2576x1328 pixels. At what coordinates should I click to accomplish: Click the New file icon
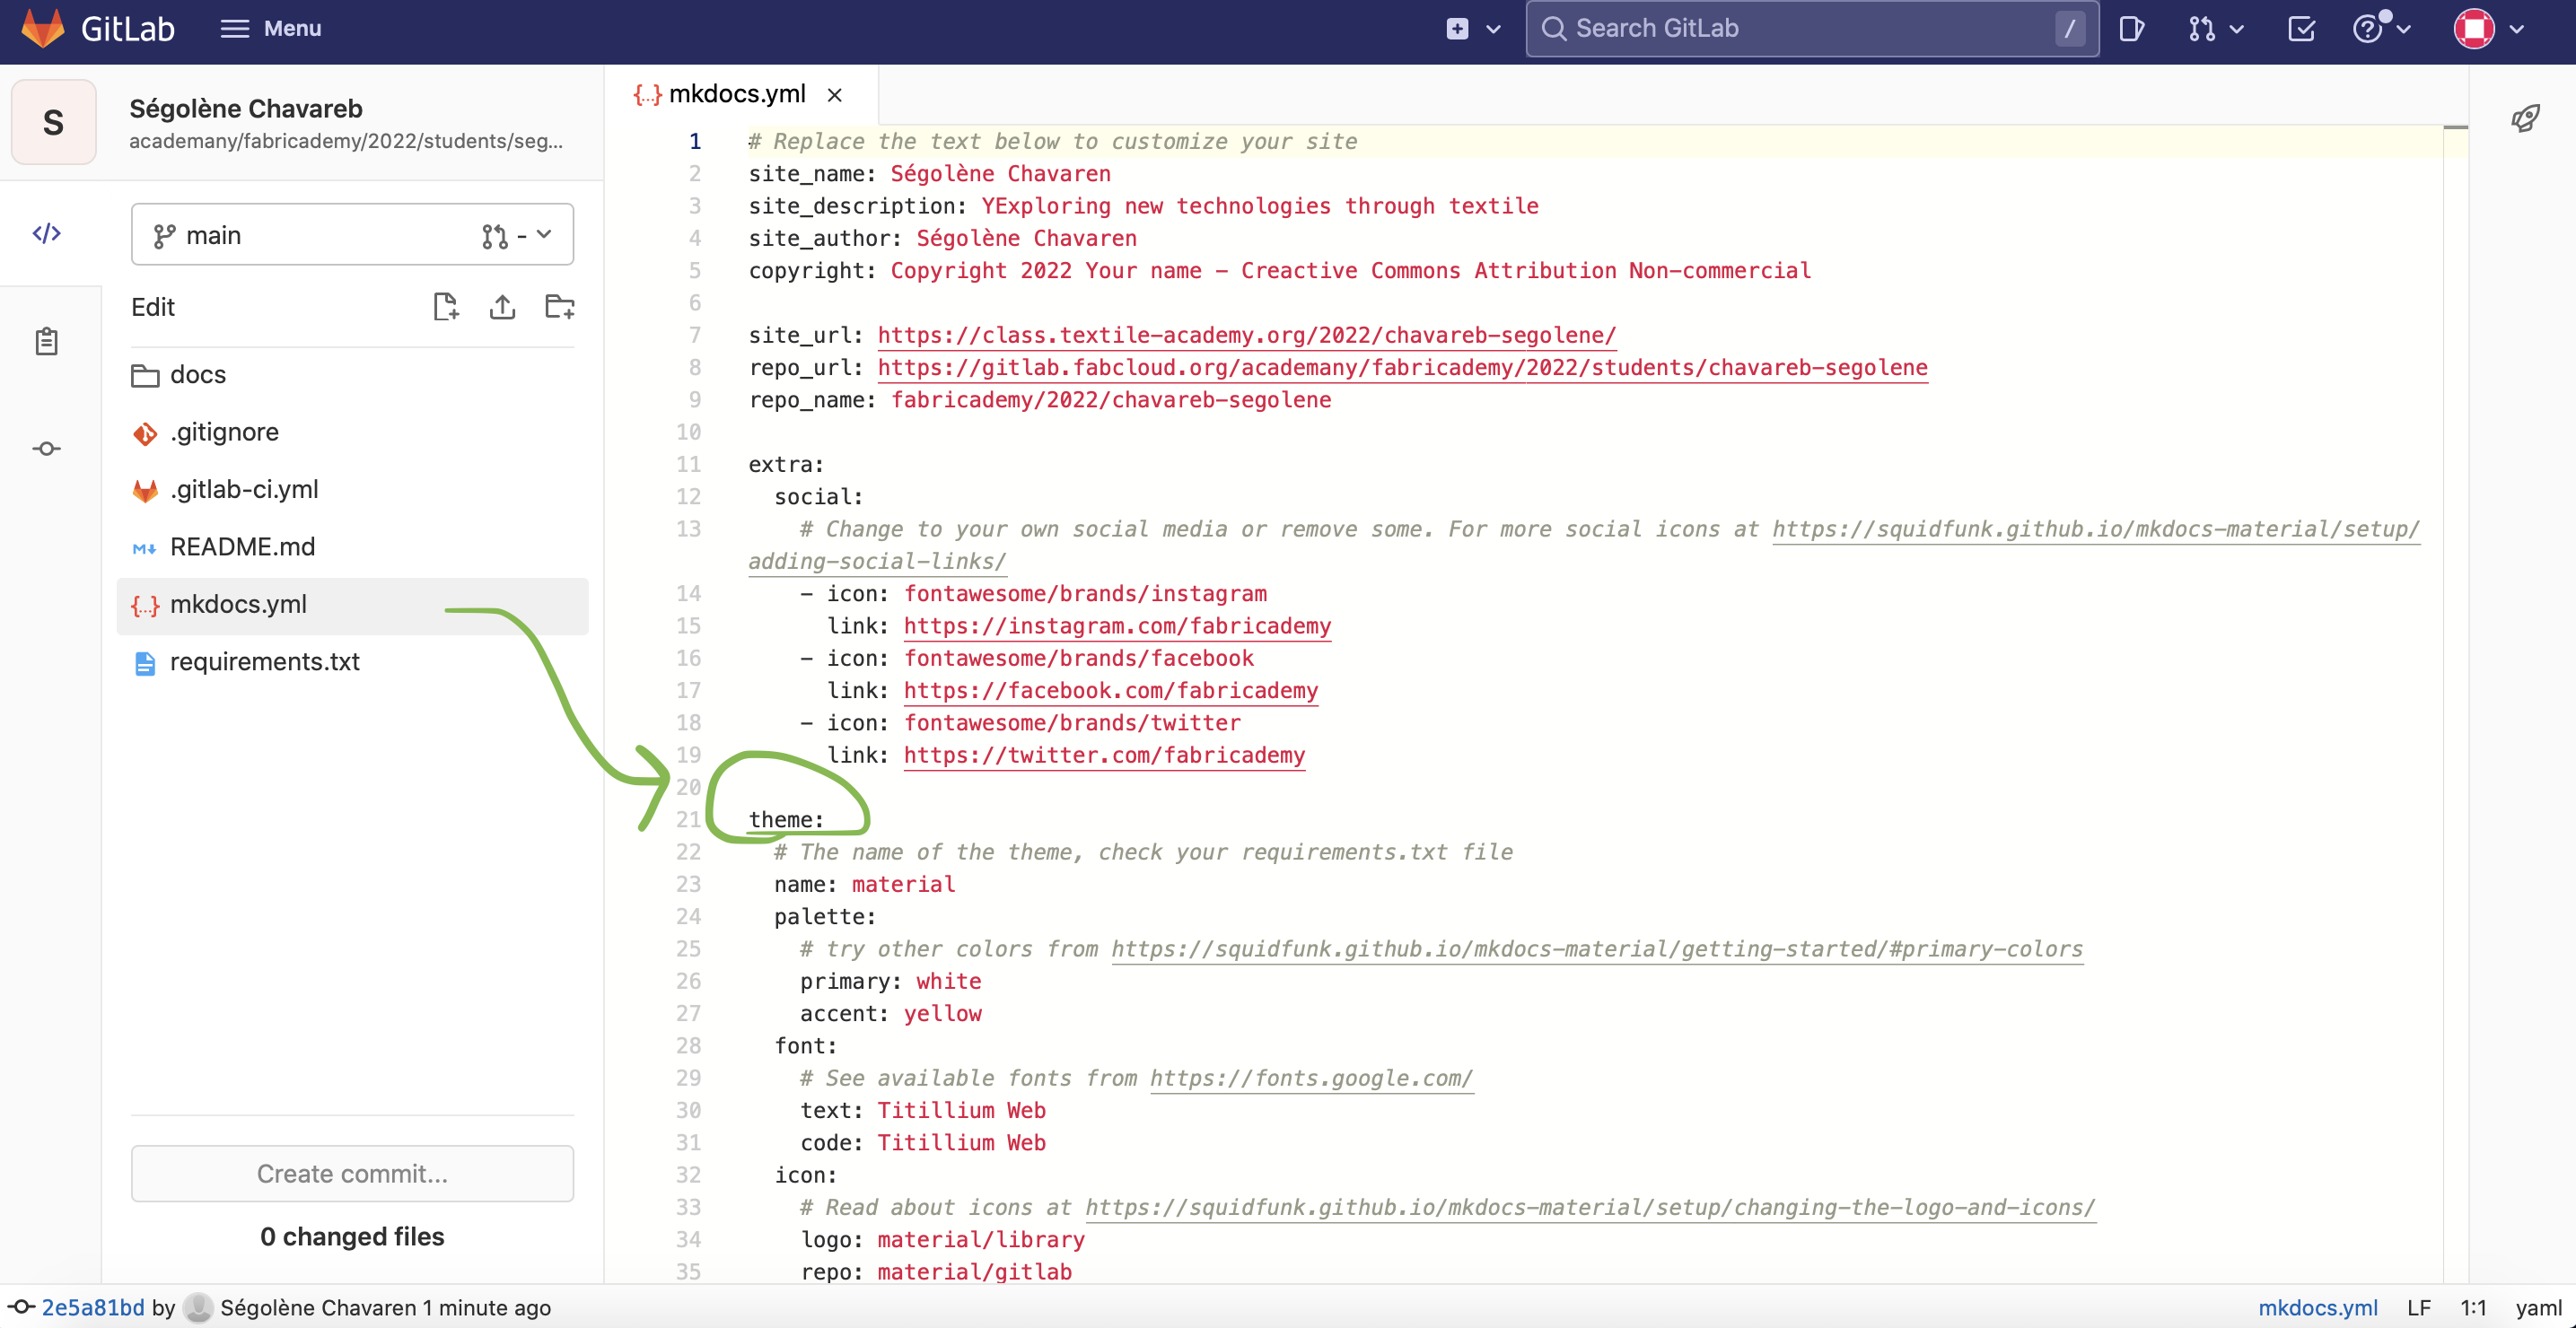pos(446,306)
